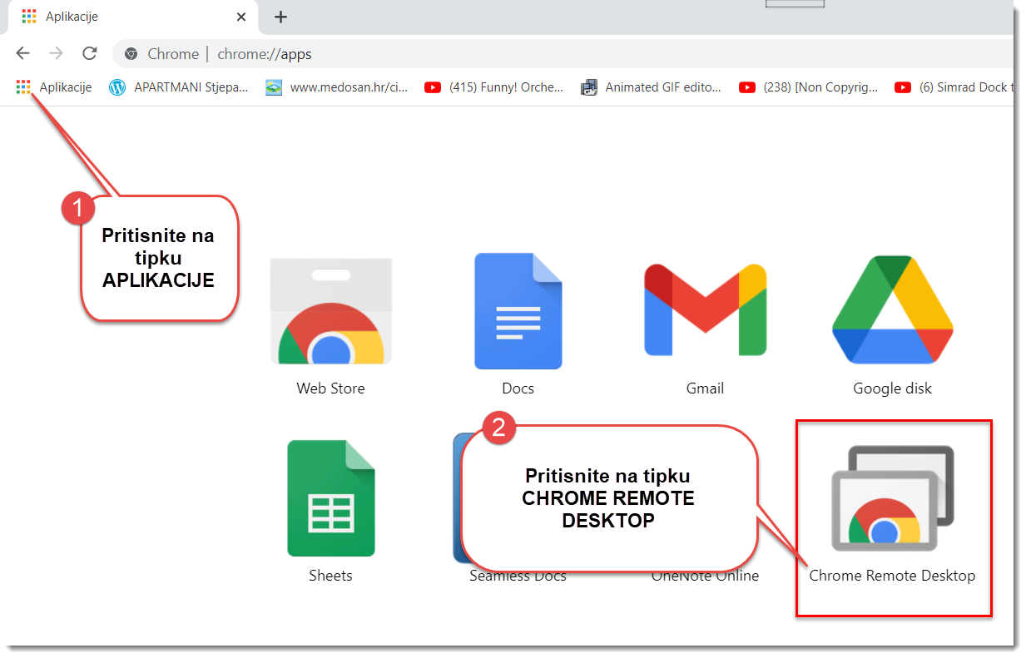Image resolution: width=1026 pixels, height=658 pixels.
Task: Launch the Chrome Remote Desktop app
Action: click(892, 513)
